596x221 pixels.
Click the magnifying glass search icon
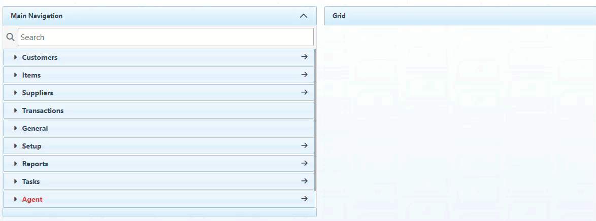[10, 37]
